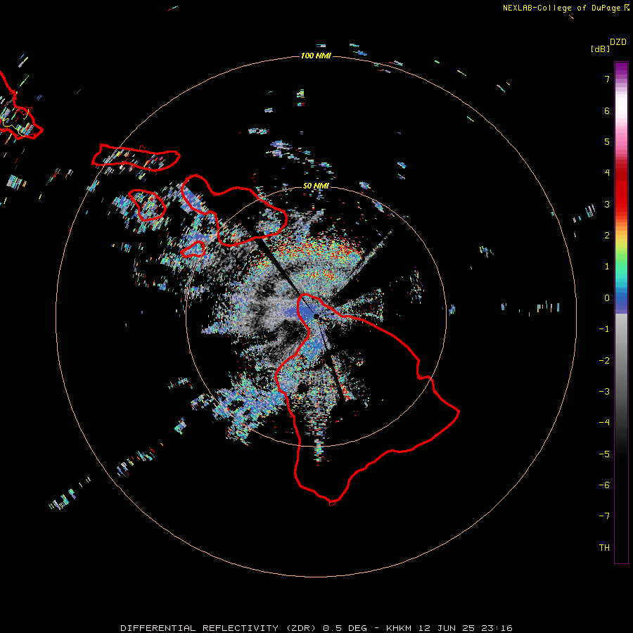Click the TH threshold label on scale
The height and width of the screenshot is (633, 633).
(x=604, y=548)
